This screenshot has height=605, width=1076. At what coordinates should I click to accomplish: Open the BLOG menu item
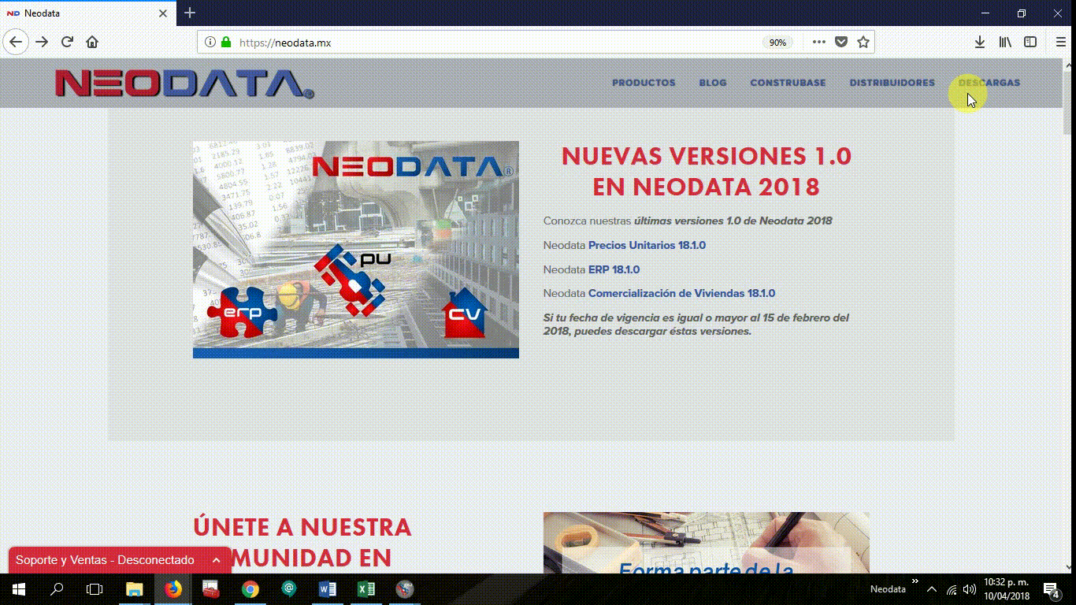(x=713, y=83)
